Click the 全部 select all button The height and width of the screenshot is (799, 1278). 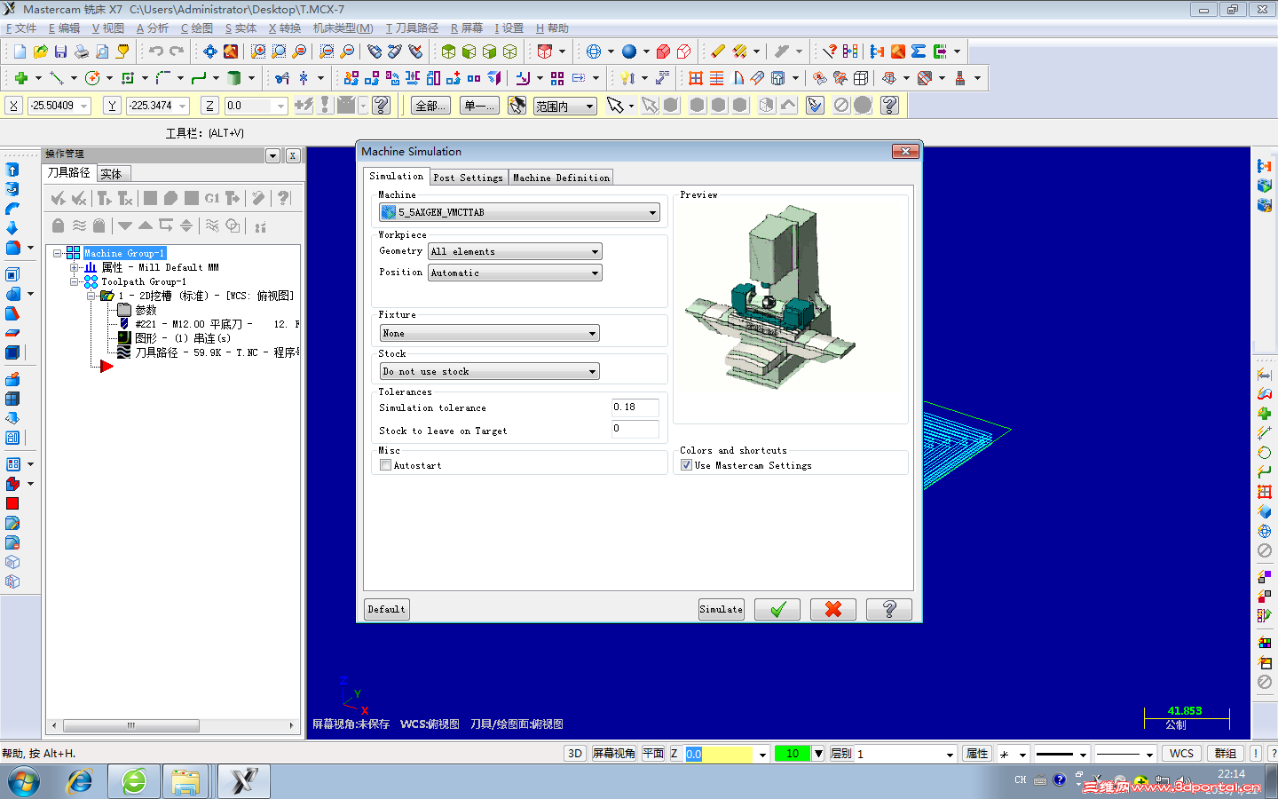[431, 106]
